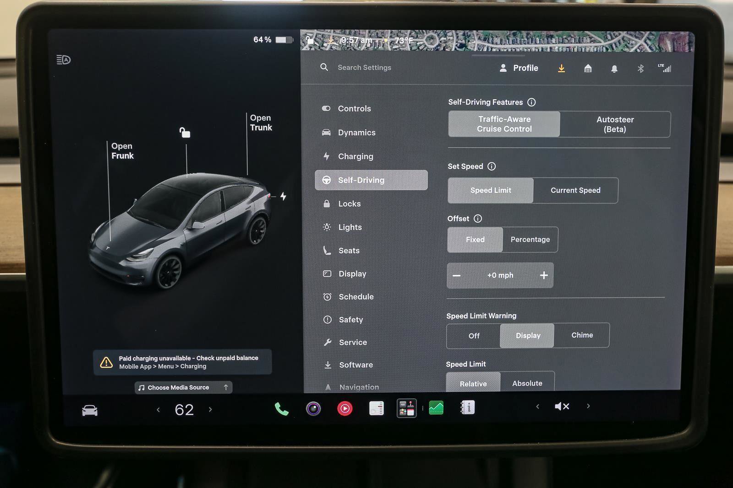Open the car controls icon in the dock
The image size is (733, 488).
click(90, 410)
